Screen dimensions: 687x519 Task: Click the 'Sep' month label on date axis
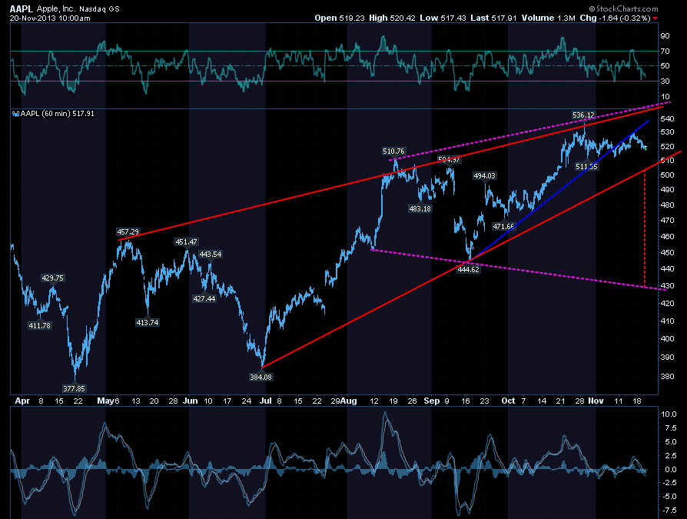click(432, 401)
